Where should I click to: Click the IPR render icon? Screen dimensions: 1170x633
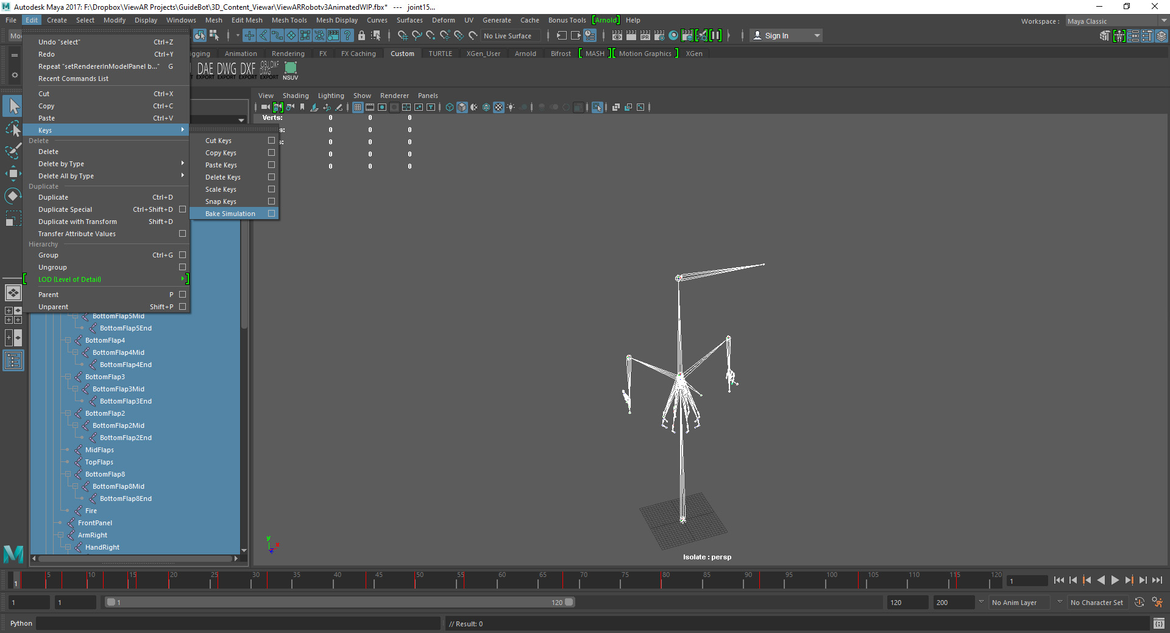click(x=645, y=36)
